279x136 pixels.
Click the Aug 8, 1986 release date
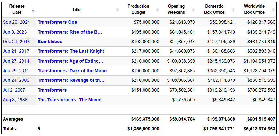[x=15, y=100]
